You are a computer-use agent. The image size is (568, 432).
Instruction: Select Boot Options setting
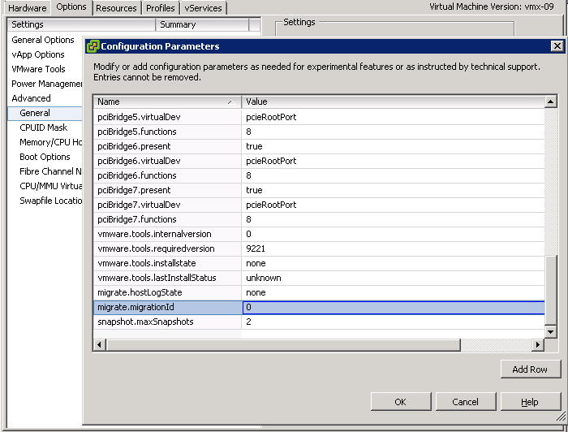tap(45, 157)
